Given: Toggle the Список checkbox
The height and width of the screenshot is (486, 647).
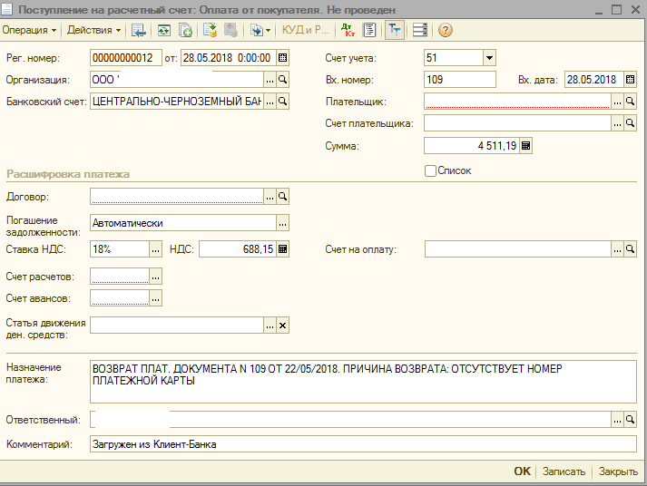Looking at the screenshot, I should pyautogui.click(x=430, y=170).
